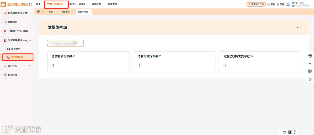Click help icon beside 可查已收货发货单数

[x=252, y=56]
